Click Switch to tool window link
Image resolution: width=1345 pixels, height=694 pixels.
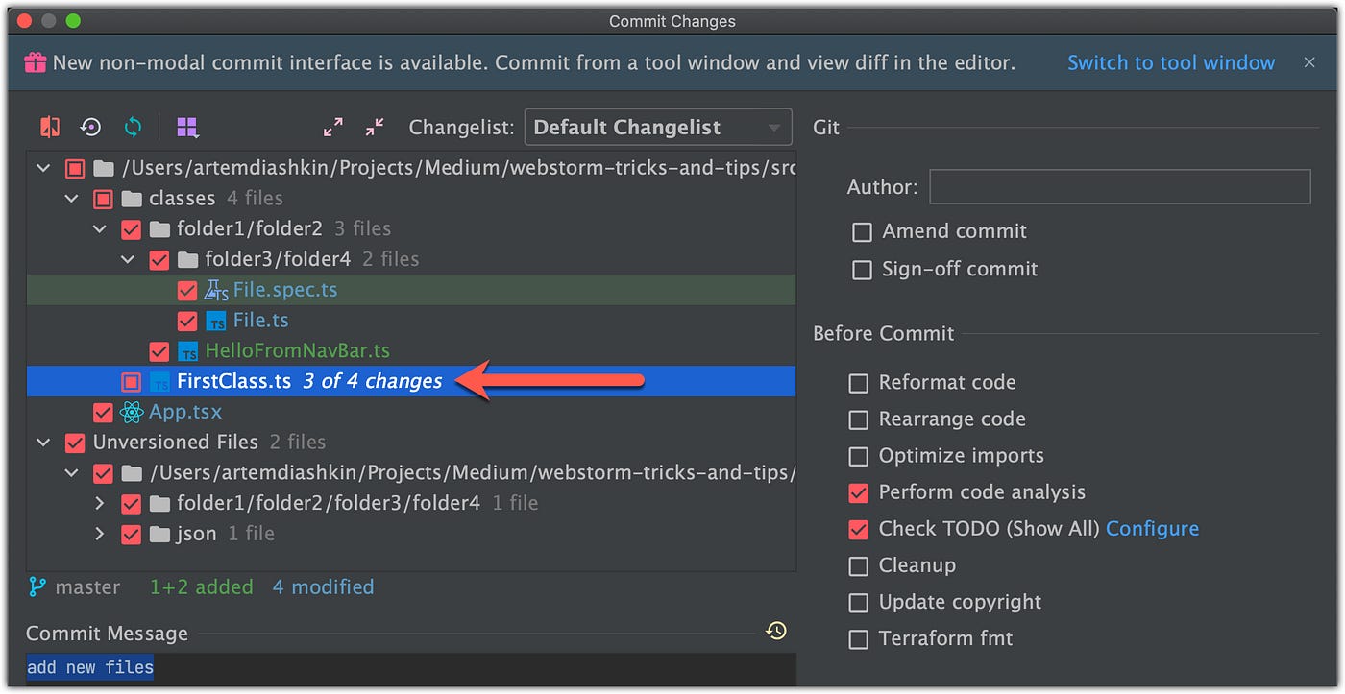tap(1171, 62)
